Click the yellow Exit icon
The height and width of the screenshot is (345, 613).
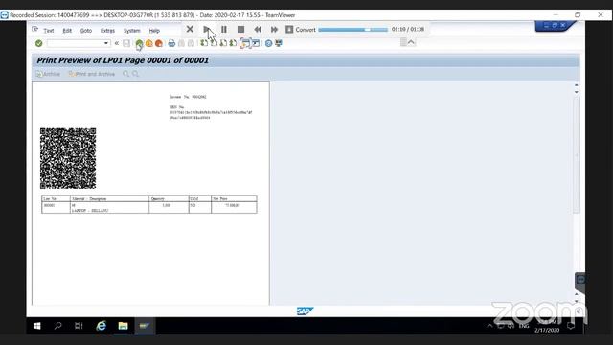(149, 43)
